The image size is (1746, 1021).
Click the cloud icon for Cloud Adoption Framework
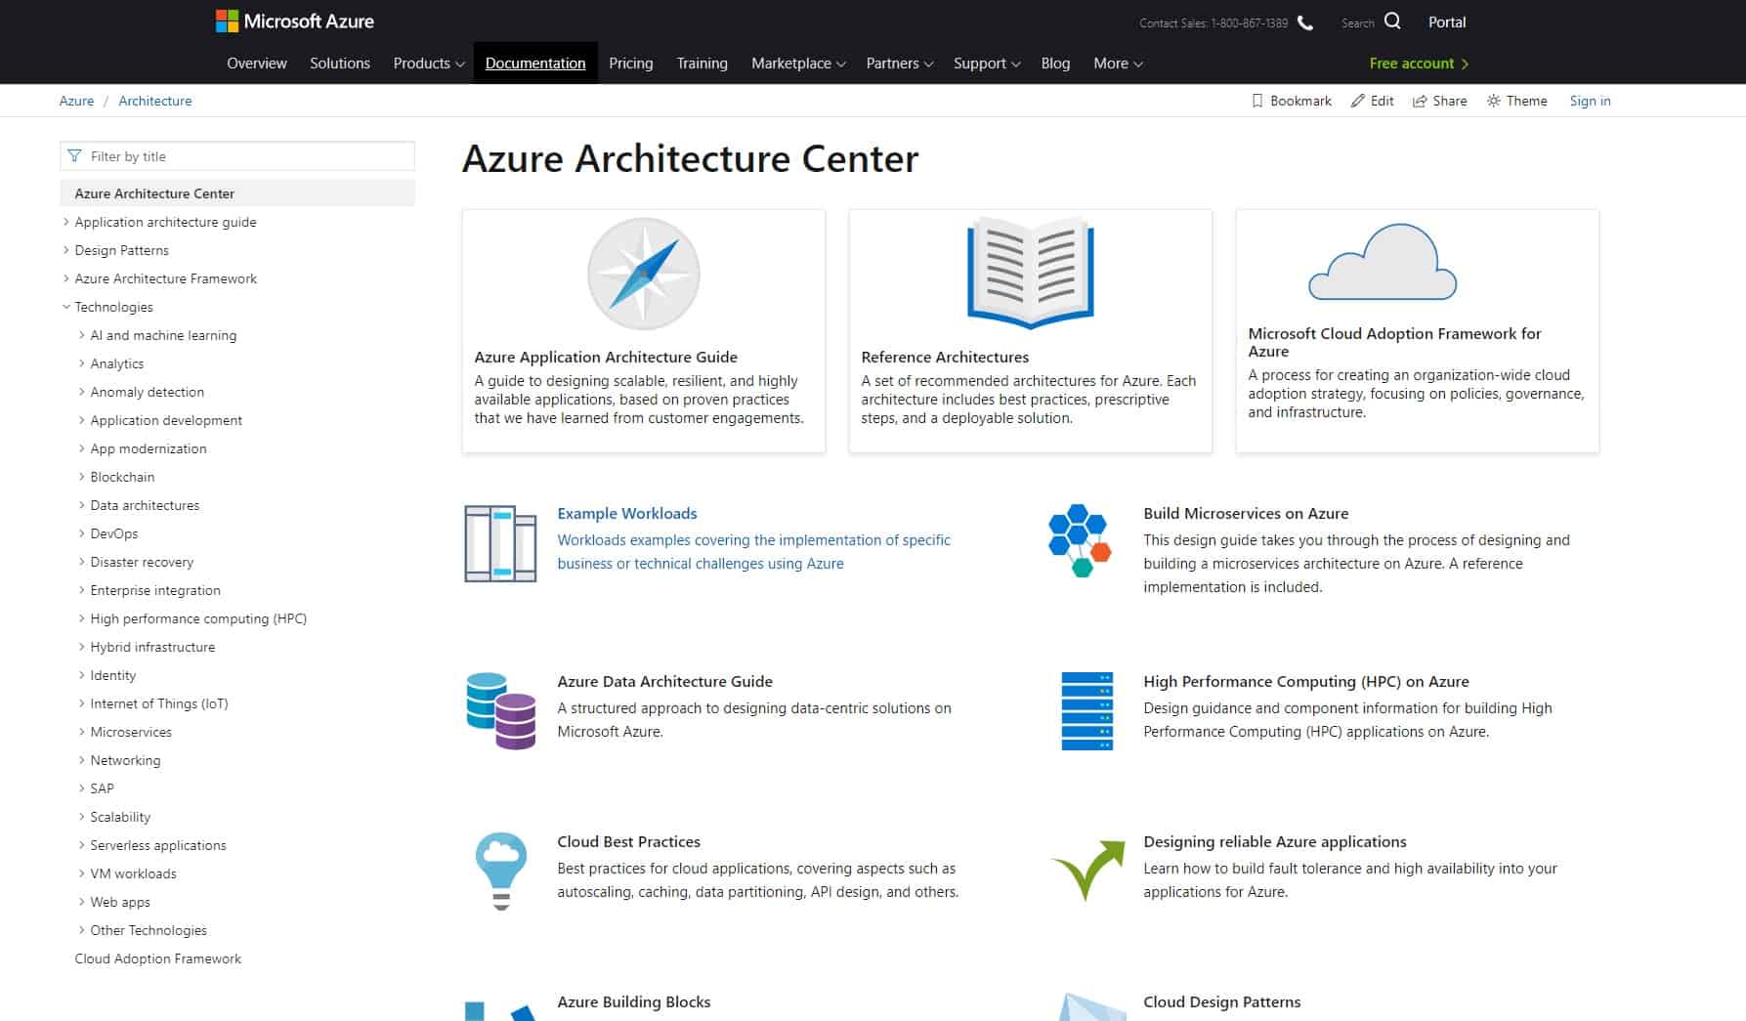[x=1383, y=262]
